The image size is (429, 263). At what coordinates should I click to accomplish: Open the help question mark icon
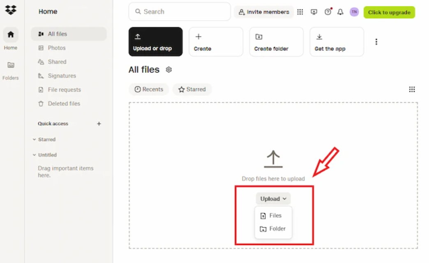tap(328, 12)
